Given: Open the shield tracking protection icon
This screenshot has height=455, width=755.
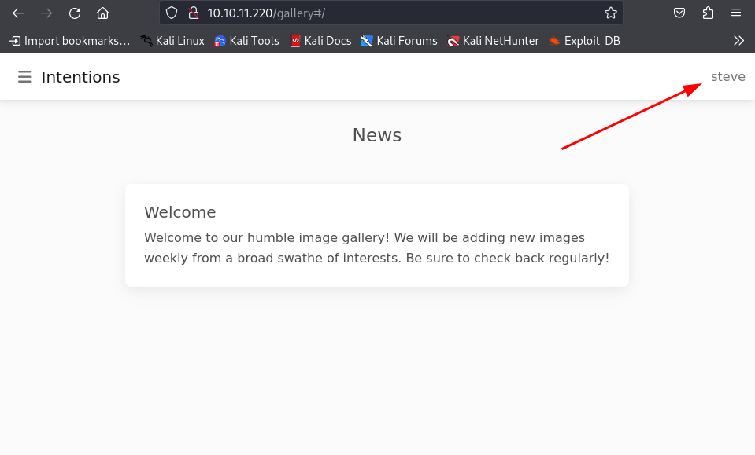Looking at the screenshot, I should coord(172,13).
